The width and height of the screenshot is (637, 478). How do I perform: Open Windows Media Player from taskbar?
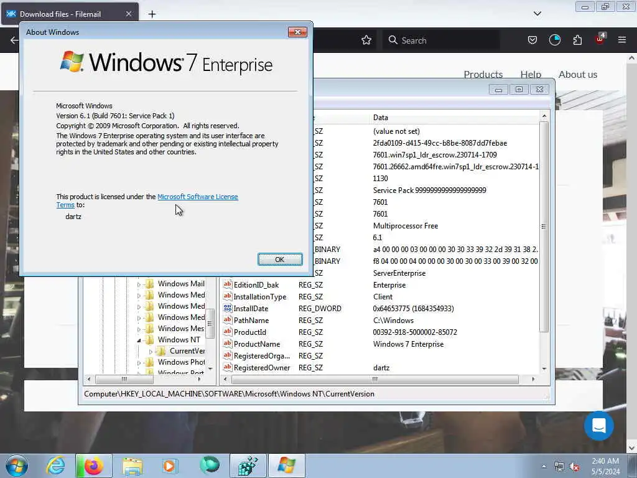pos(169,466)
